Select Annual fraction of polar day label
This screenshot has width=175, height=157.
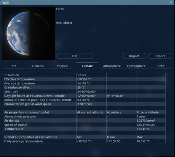(38, 100)
